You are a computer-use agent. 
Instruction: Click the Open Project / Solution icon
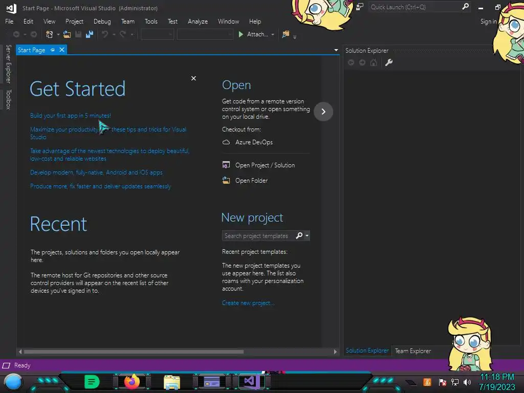[226, 165]
